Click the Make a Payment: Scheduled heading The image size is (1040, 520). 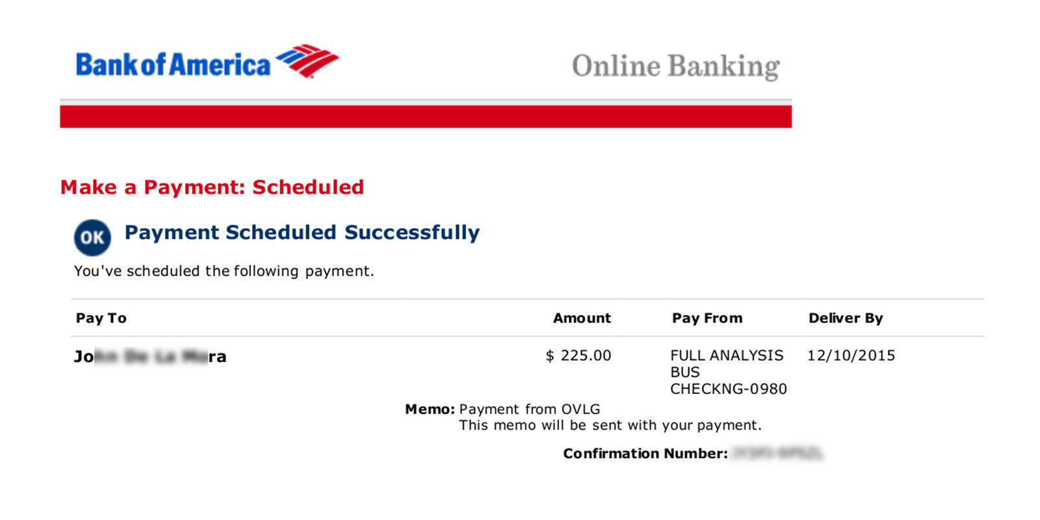click(212, 187)
